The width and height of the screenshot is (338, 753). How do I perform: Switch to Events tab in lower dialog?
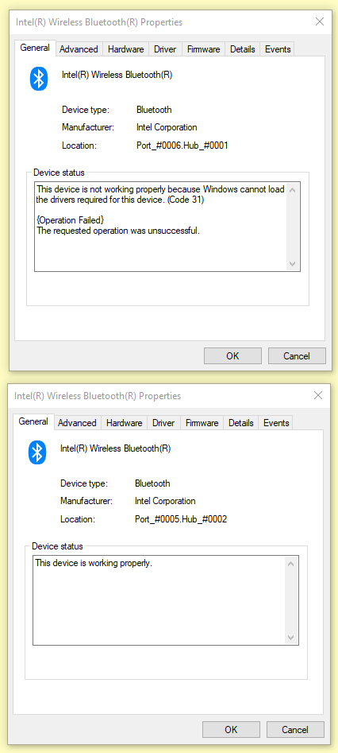[x=276, y=422]
